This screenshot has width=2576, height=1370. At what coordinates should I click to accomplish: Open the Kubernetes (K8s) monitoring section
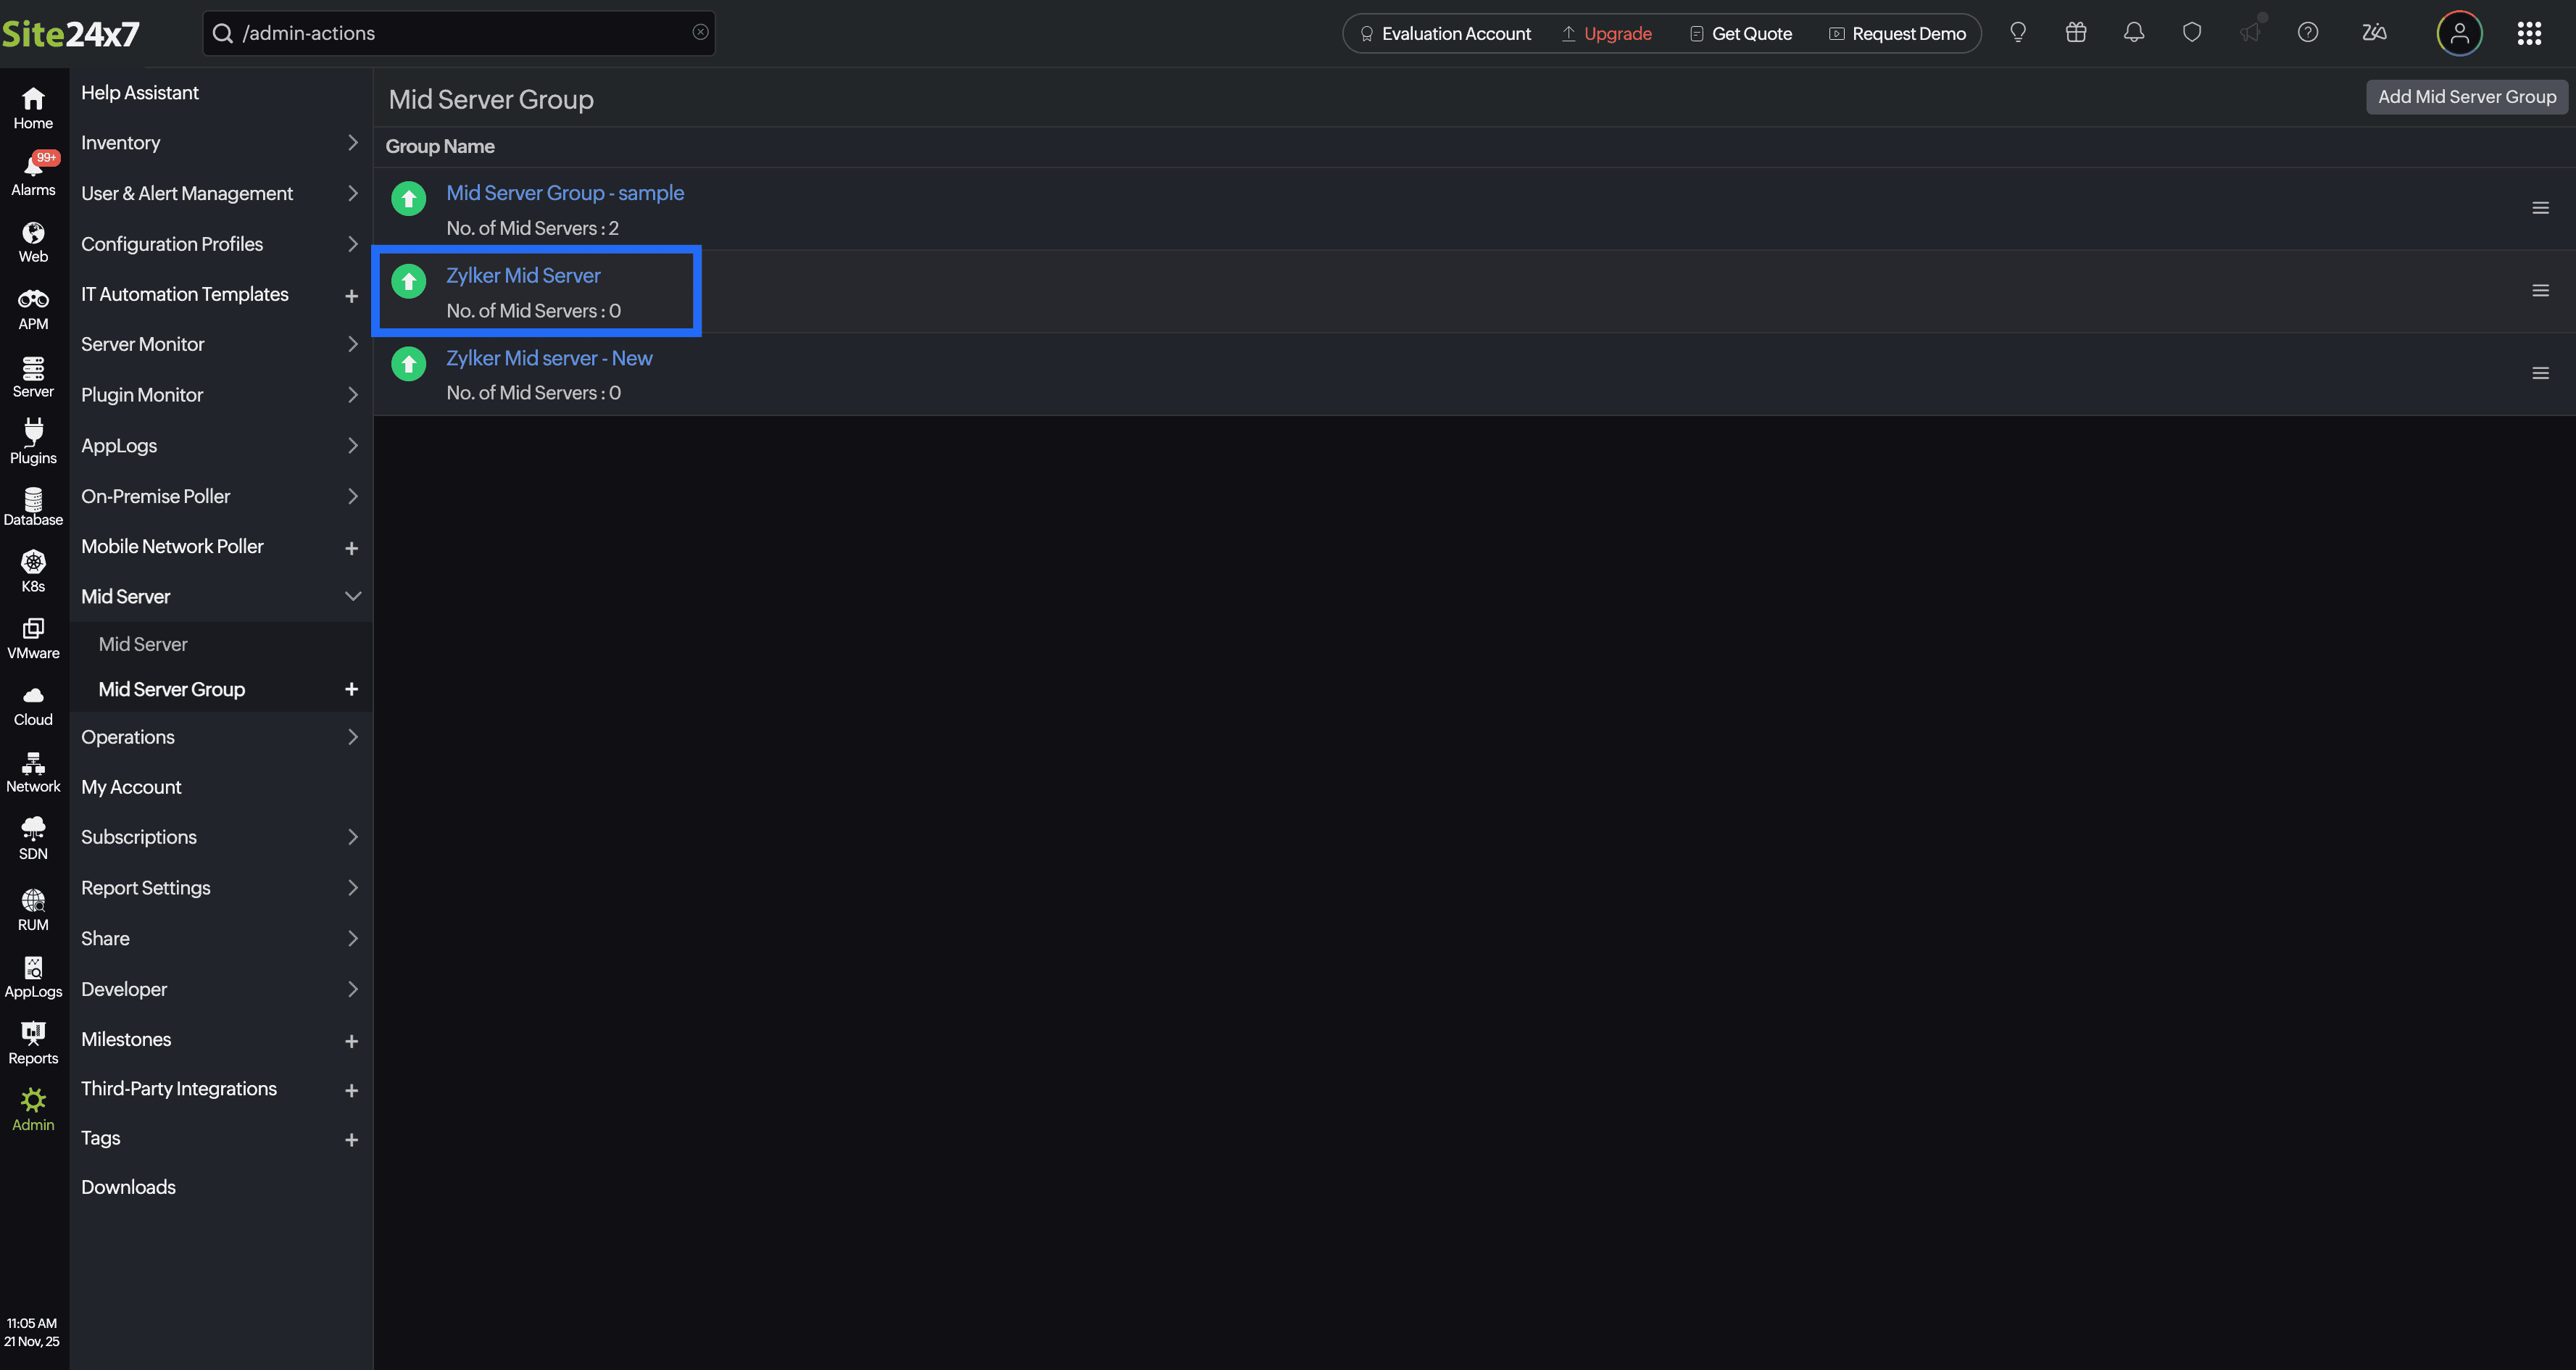tap(33, 570)
